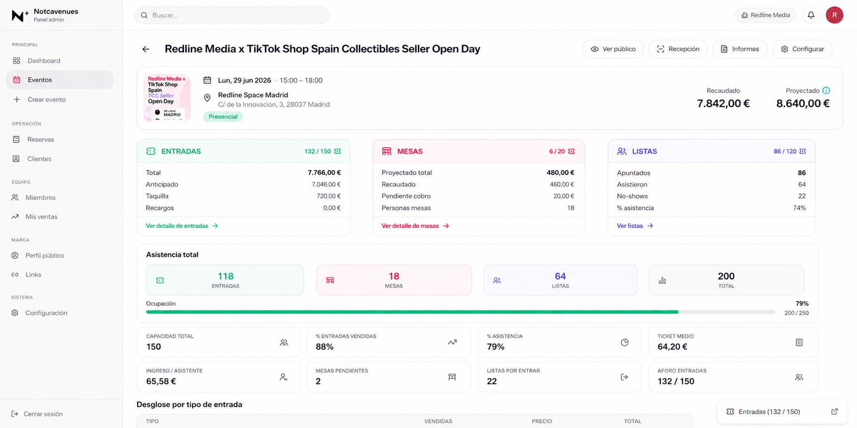
Task: Click the Ticket medio 64,20 € value
Action: click(x=672, y=347)
